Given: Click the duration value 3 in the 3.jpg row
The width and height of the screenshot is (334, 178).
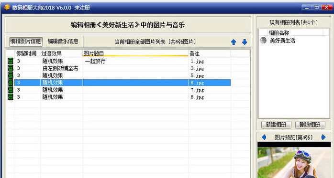Looking at the screenshot, I should (19, 68).
